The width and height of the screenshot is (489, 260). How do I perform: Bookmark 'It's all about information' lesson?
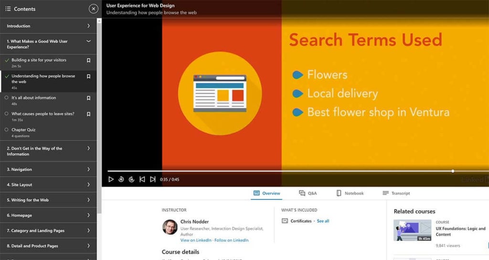coord(88,98)
